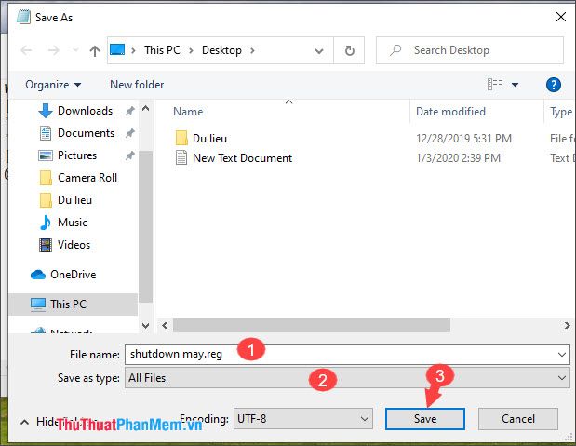Expand chevron after Desktop breadcrumb

[x=252, y=50]
